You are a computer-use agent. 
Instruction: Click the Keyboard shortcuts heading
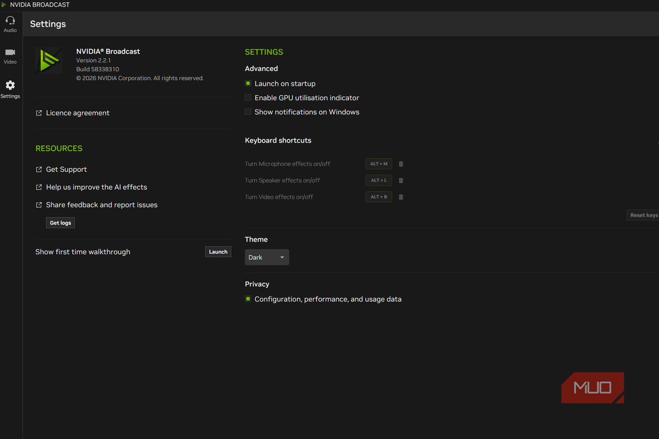tap(278, 140)
